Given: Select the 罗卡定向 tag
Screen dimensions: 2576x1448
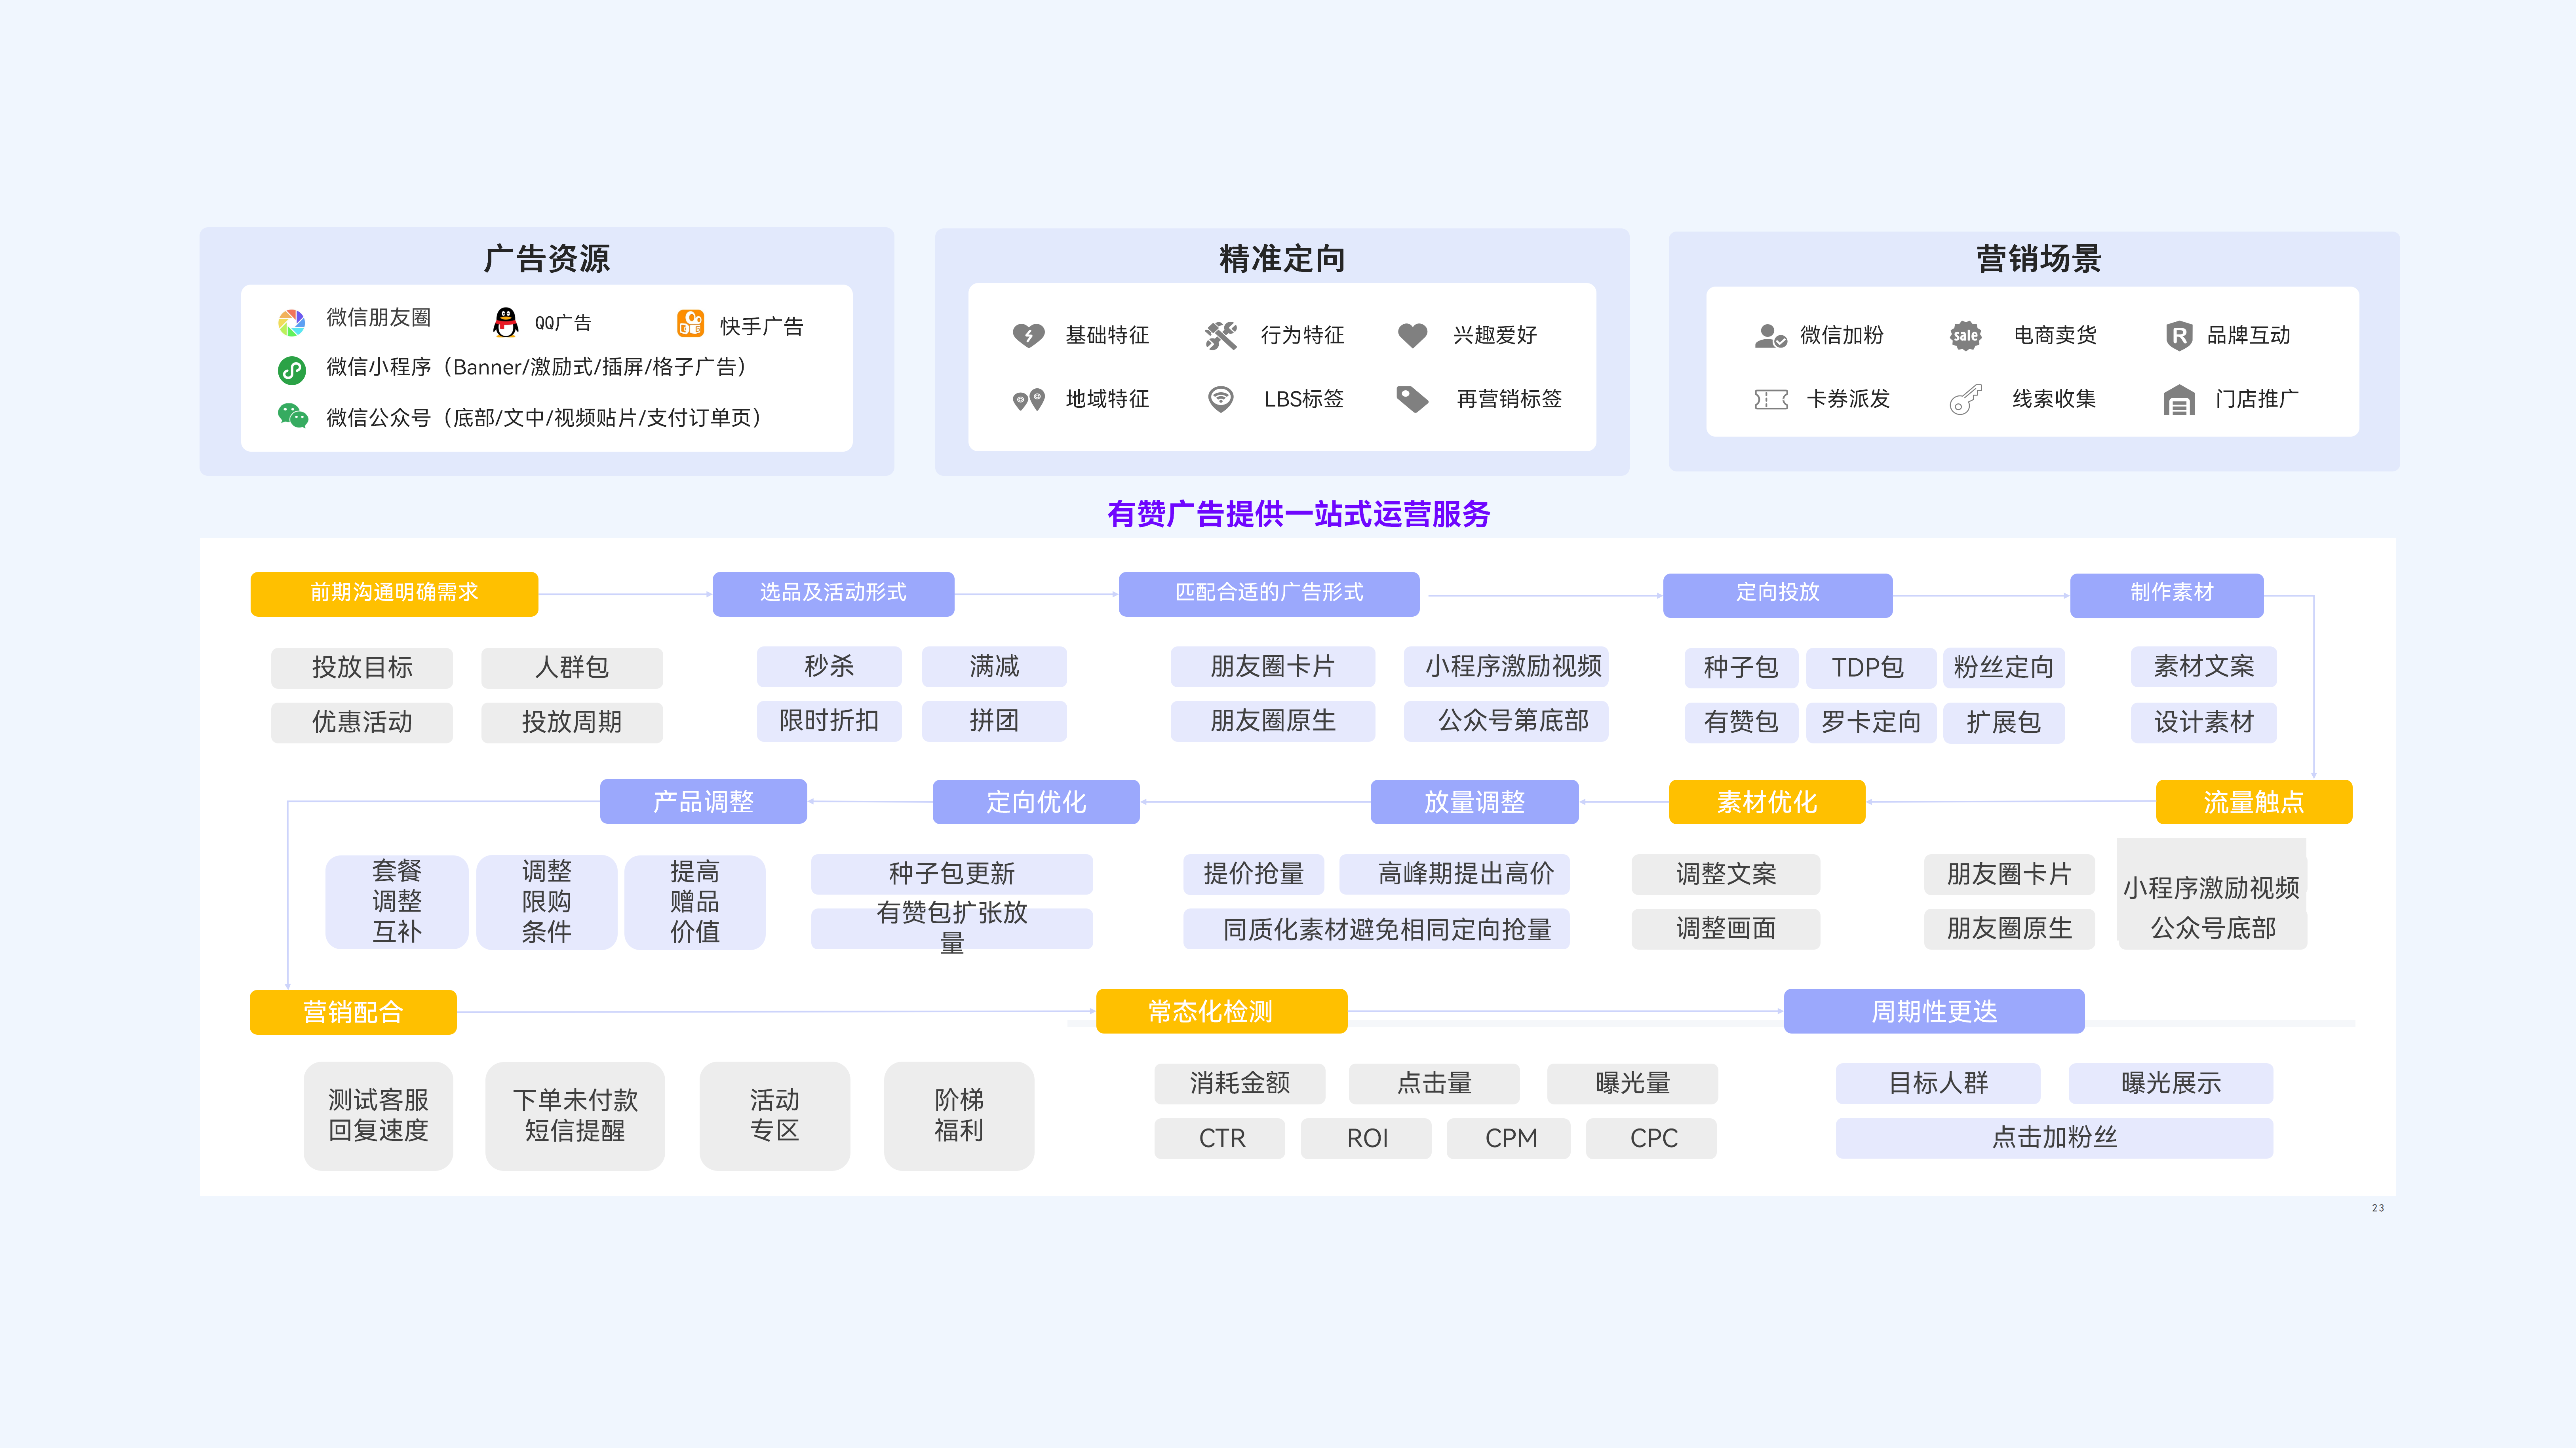Looking at the screenshot, I should coord(1871,723).
